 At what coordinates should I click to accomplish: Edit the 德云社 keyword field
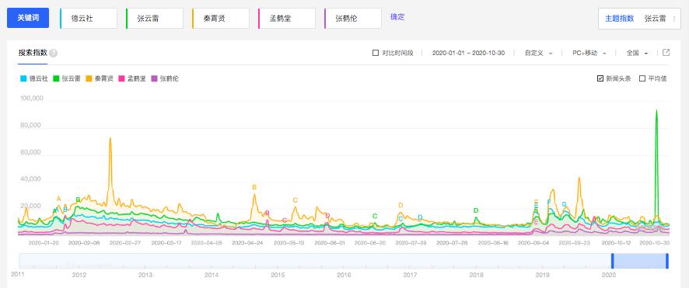[x=89, y=19]
